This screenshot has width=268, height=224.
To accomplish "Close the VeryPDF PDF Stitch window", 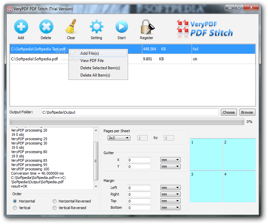I will tap(251, 8).
